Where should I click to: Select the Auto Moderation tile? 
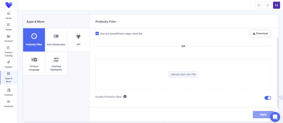pos(56,40)
